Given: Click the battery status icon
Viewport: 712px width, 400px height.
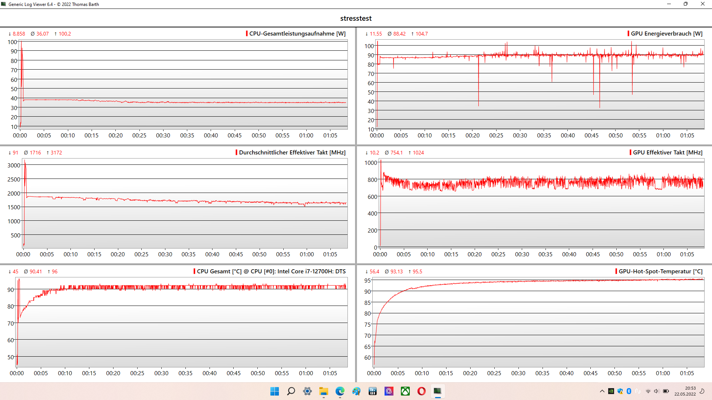Looking at the screenshot, I should click(666, 391).
